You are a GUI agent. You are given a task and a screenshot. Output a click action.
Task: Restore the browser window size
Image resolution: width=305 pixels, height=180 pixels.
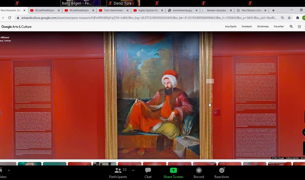(301, 10)
